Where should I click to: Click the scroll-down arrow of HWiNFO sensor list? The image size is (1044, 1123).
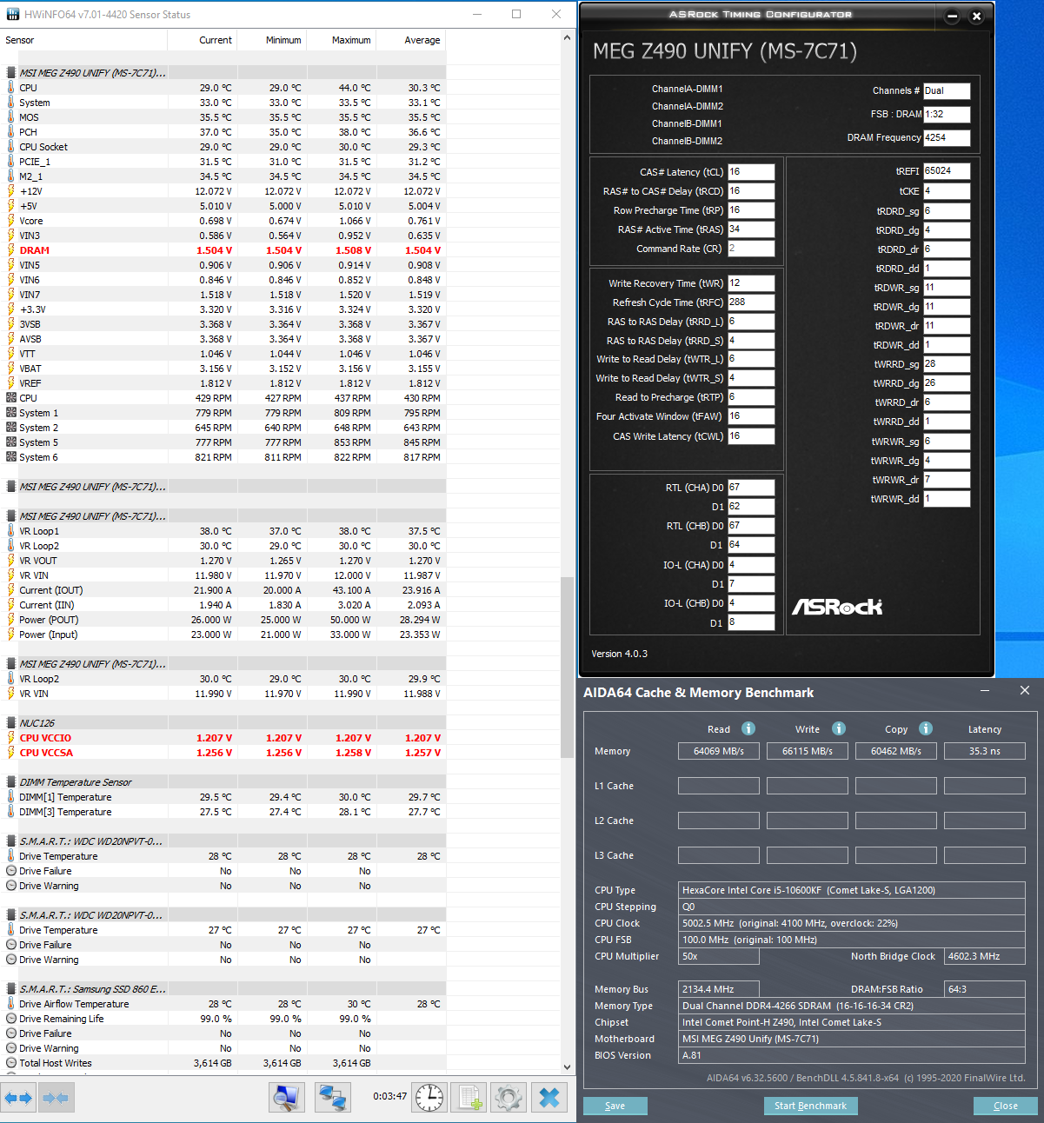[568, 1067]
